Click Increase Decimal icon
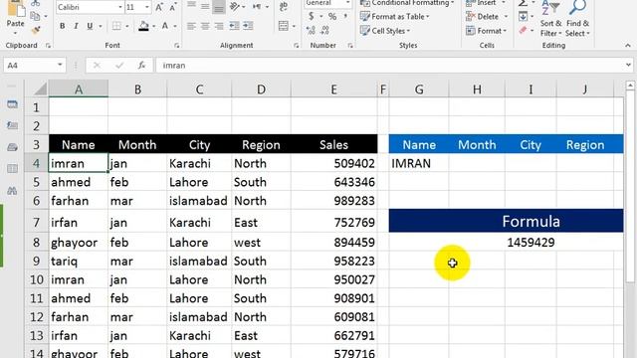The image size is (637, 358). click(311, 31)
